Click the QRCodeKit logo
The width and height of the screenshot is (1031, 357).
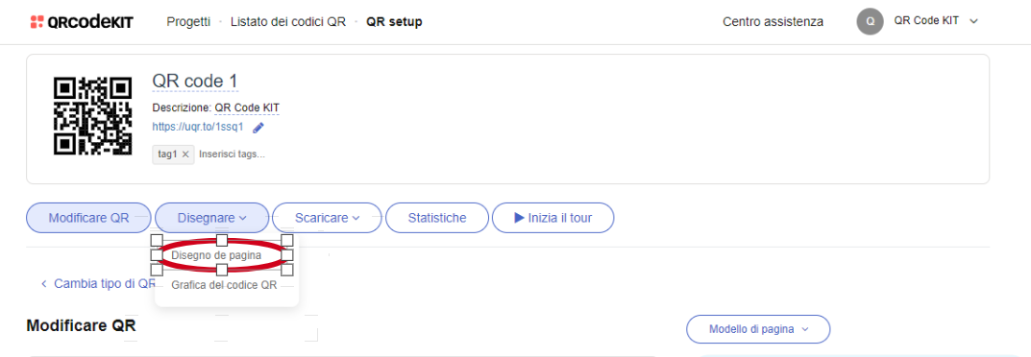[x=83, y=22]
